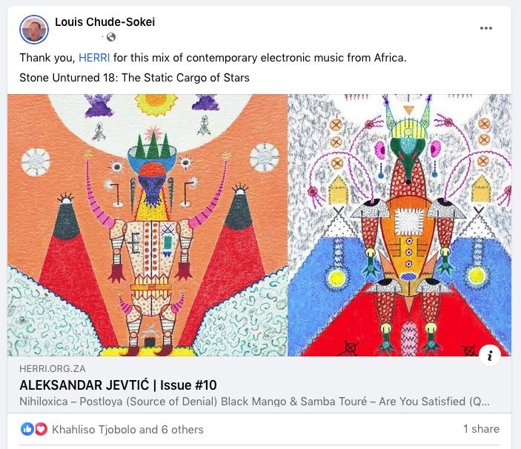Open Louis Chude-Sokei profile name link
This screenshot has width=521, height=449.
pos(104,22)
